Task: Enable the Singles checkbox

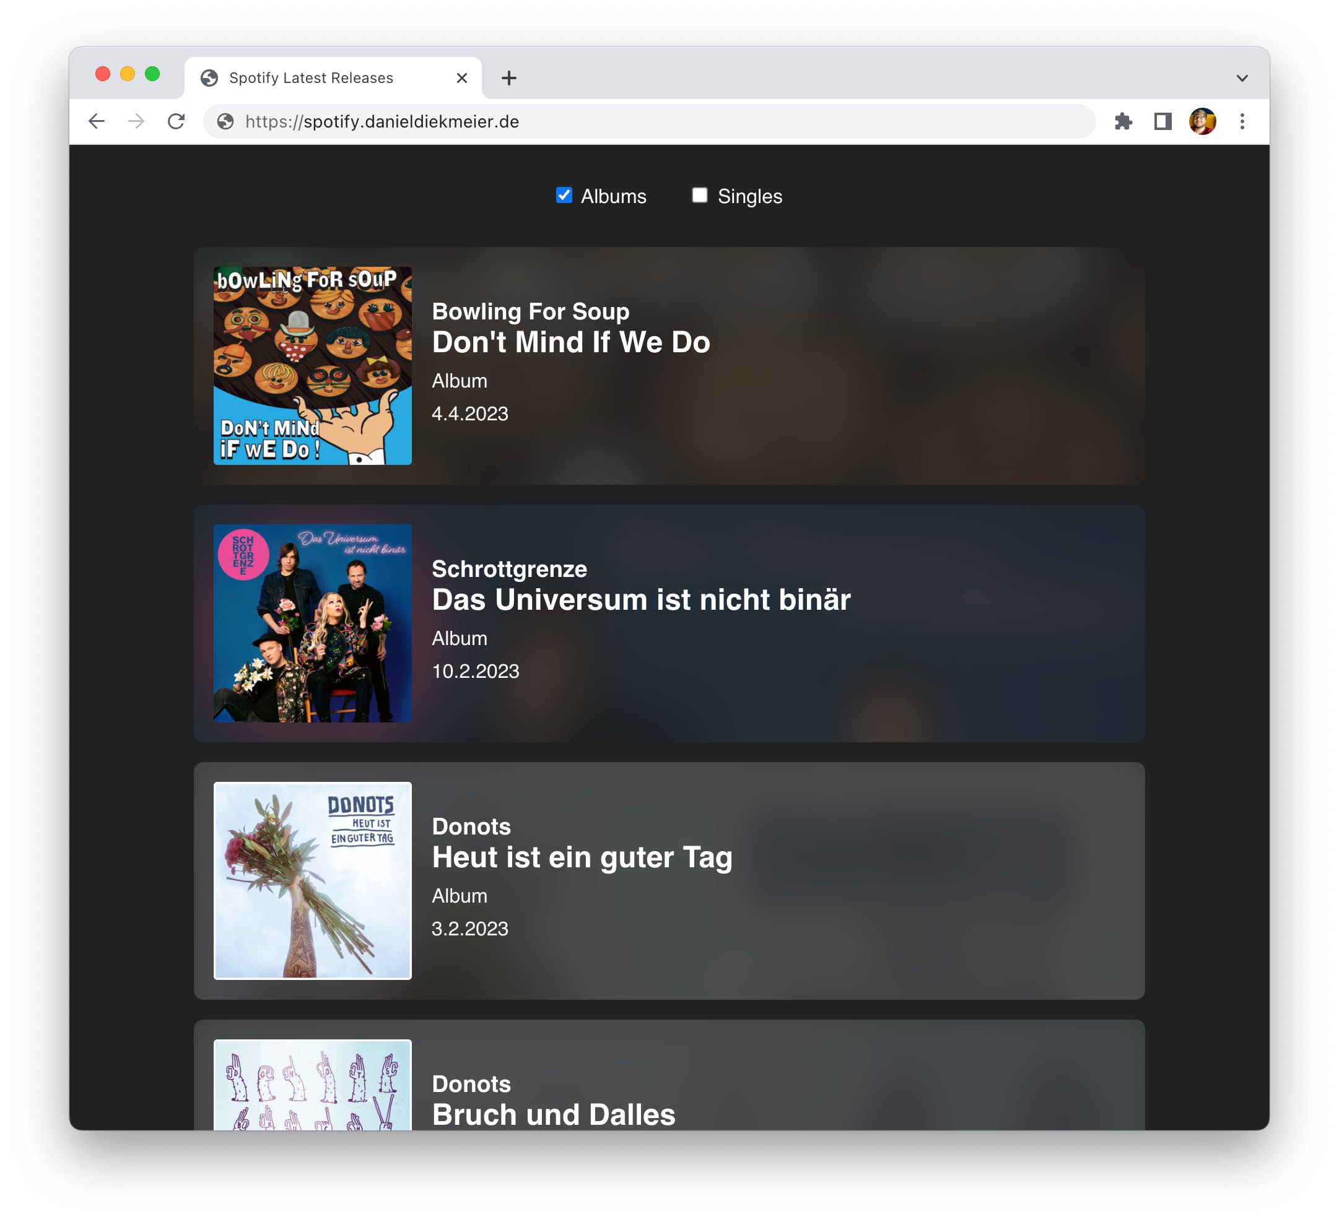Action: (x=699, y=195)
